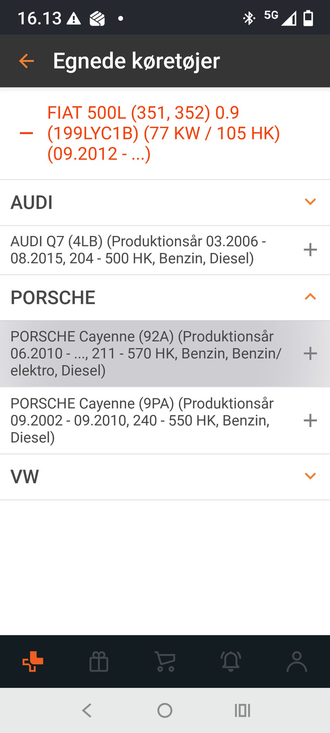330x733 pixels.
Task: Tap the FIAT 500L vehicle title link
Action: (x=163, y=133)
